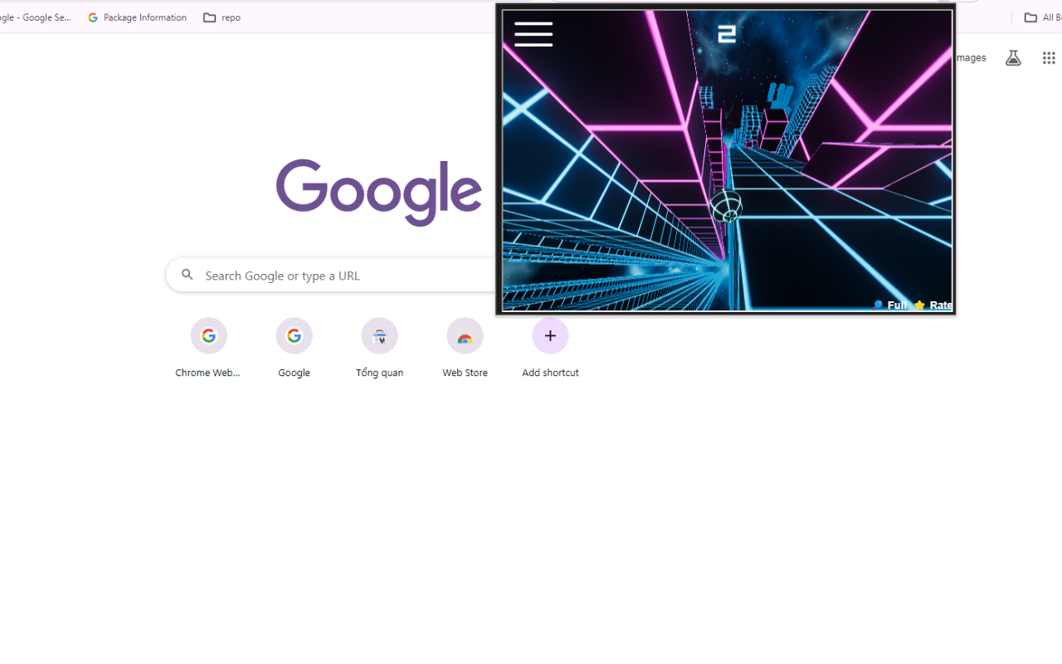
Task: Open the Google shortcut tile
Action: pyautogui.click(x=294, y=348)
